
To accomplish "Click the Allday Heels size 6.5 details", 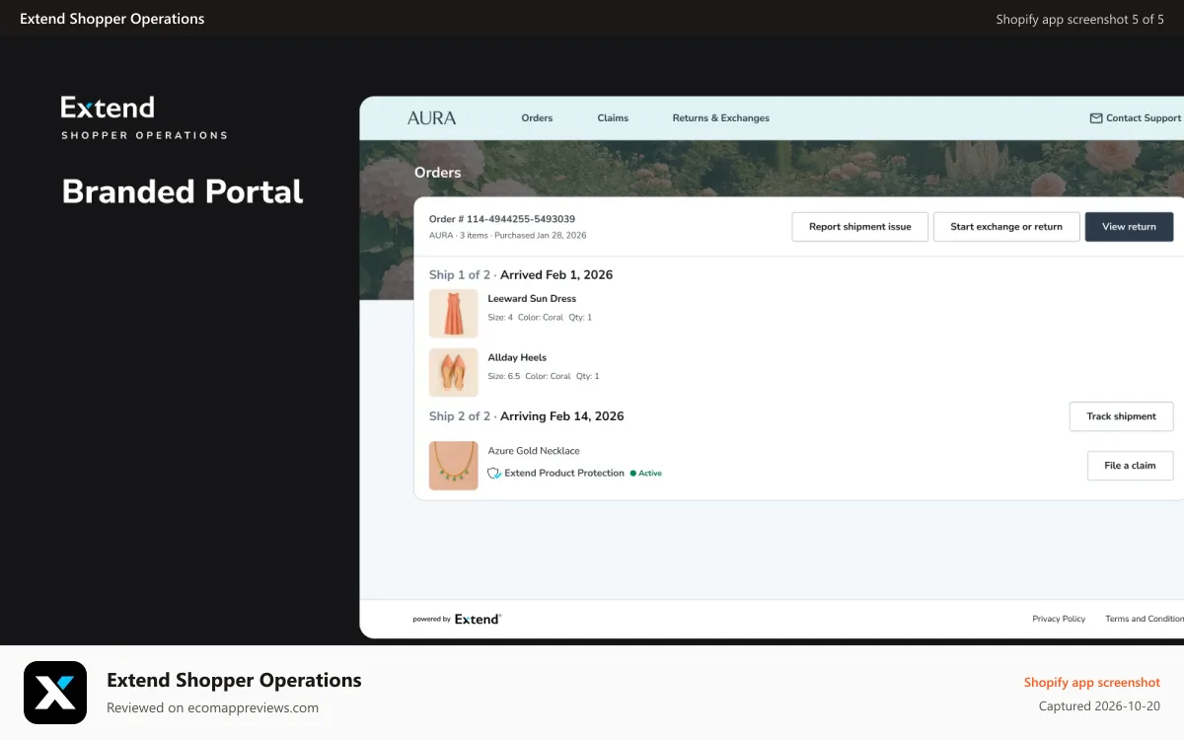I will click(544, 377).
